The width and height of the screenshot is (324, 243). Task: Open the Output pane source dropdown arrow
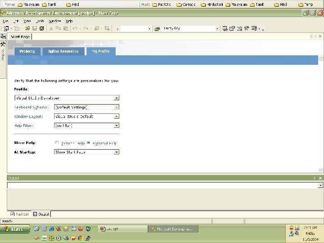pyautogui.click(x=320, y=185)
